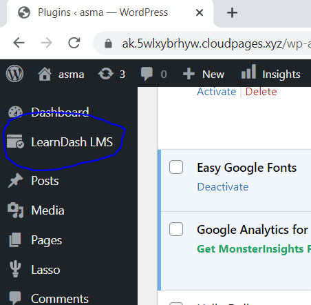Open the Insights bar chart icon
The width and height of the screenshot is (311, 305).
point(248,72)
